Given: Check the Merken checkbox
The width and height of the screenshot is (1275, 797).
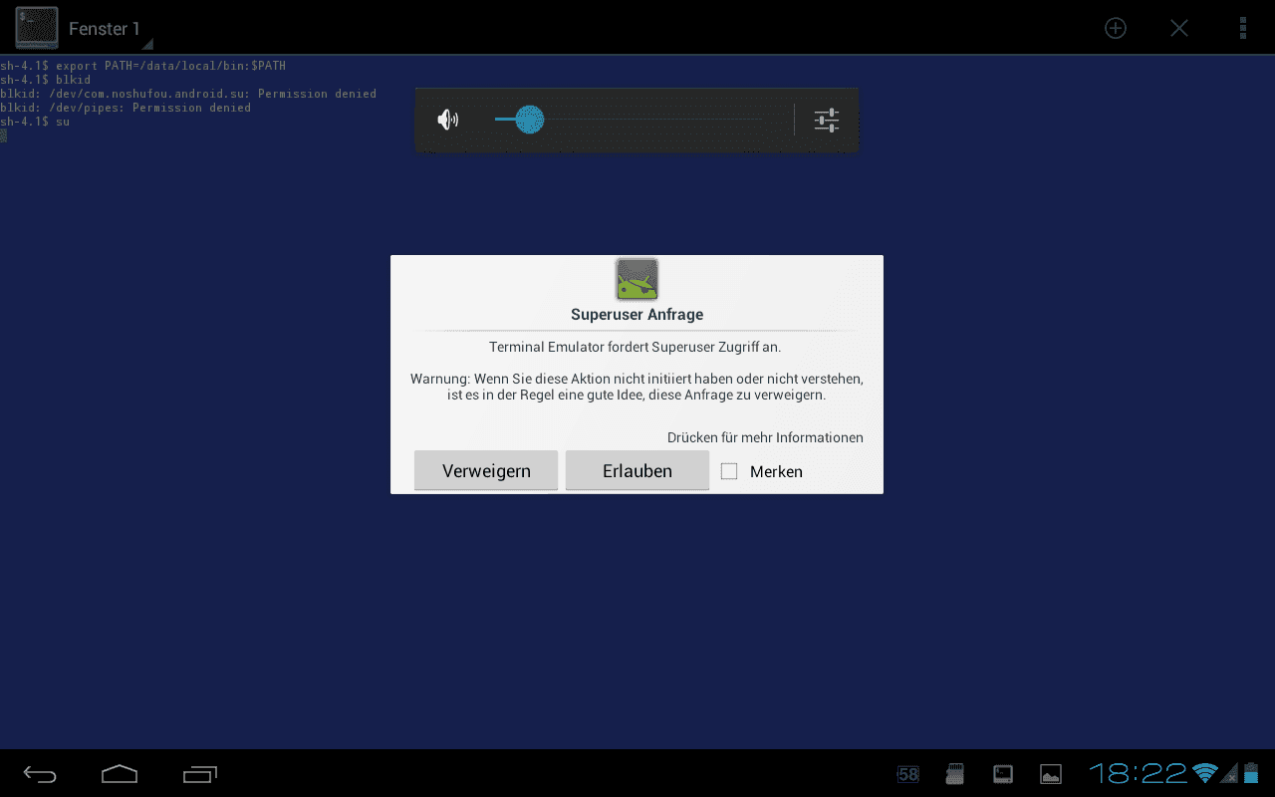Looking at the screenshot, I should click(729, 471).
